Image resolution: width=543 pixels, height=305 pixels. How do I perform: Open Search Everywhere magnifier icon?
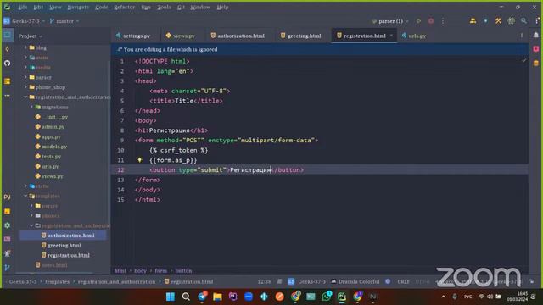(523, 21)
